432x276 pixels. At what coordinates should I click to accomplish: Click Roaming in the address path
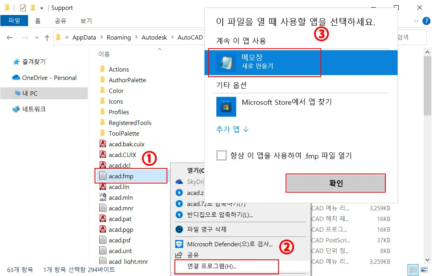click(x=119, y=38)
